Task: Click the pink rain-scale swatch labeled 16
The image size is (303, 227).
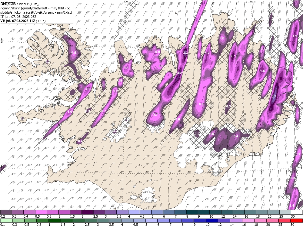Action: click(x=248, y=221)
